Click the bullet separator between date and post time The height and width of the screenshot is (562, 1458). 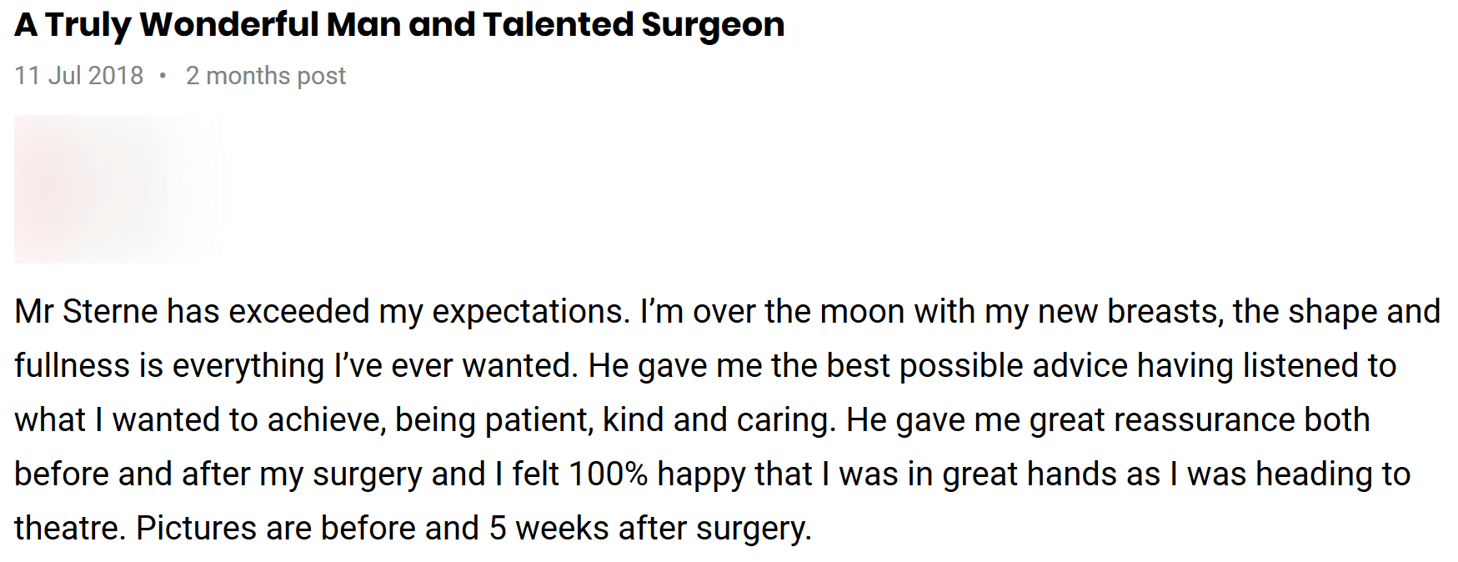pyautogui.click(x=163, y=76)
